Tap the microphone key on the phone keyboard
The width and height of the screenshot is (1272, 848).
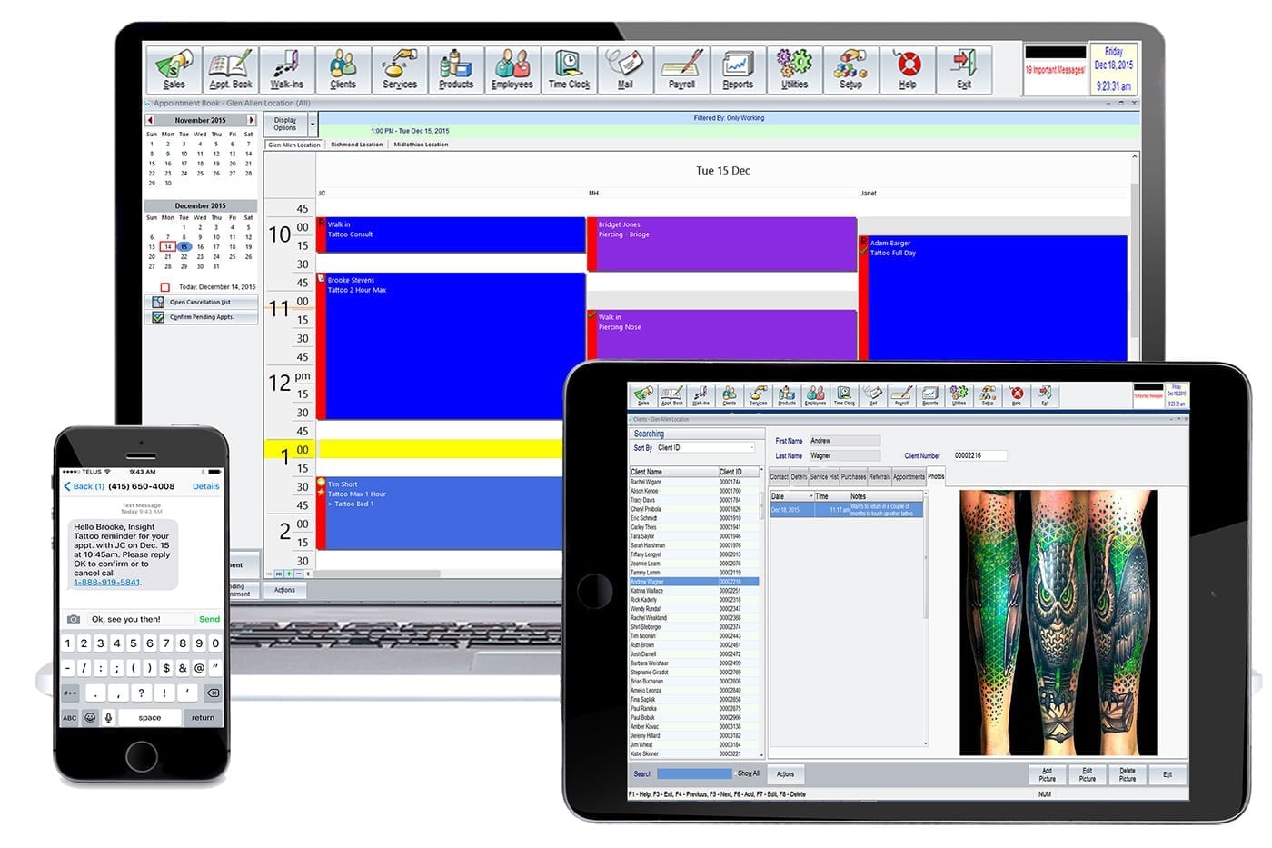click(x=108, y=717)
